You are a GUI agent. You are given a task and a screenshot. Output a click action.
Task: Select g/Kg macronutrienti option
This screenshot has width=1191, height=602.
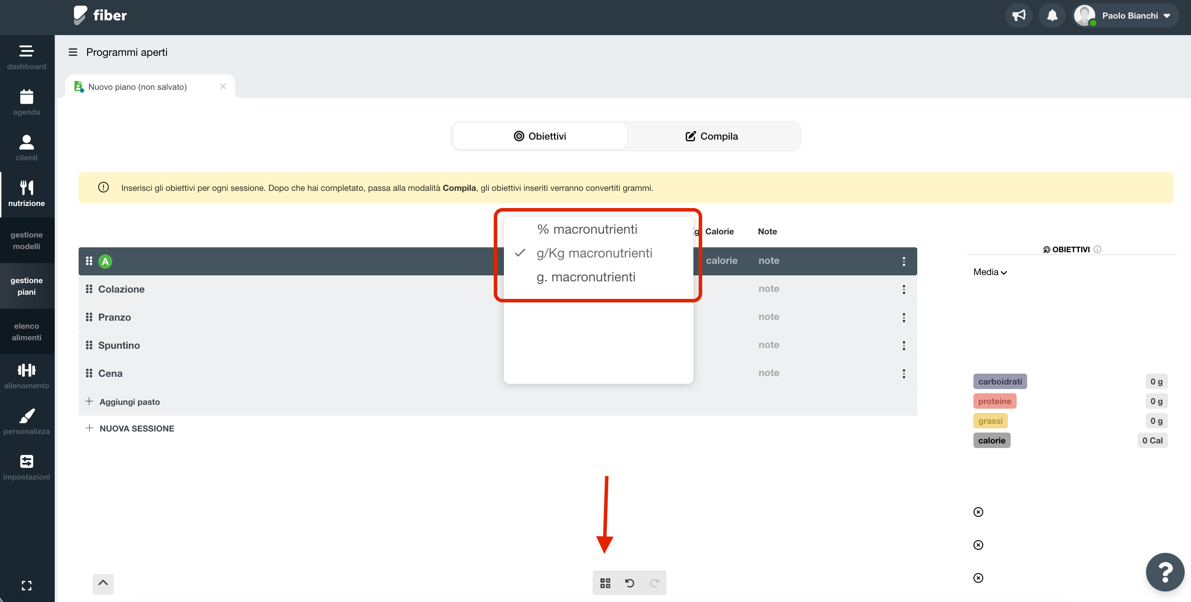(x=594, y=253)
